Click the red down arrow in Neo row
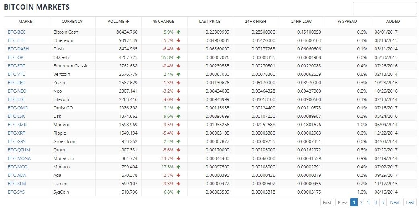The width and height of the screenshot is (419, 208). pos(178,91)
